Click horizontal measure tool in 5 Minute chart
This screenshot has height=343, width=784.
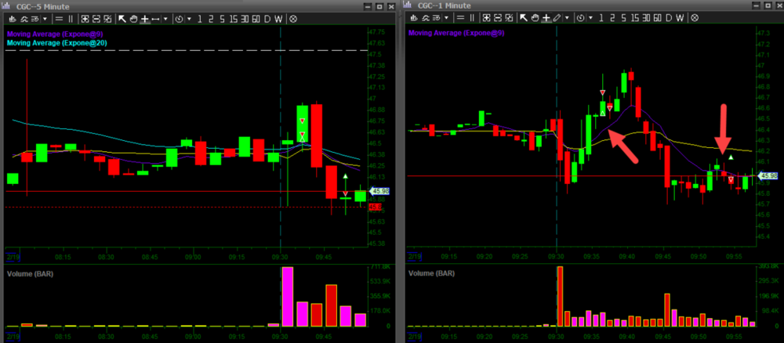155,18
